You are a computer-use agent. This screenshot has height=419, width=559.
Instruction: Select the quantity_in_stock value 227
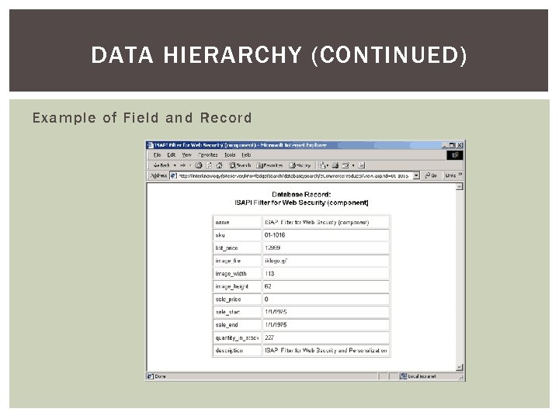(x=269, y=338)
